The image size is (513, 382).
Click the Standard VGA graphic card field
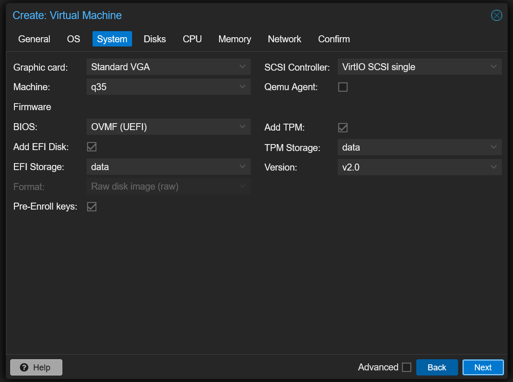point(168,66)
